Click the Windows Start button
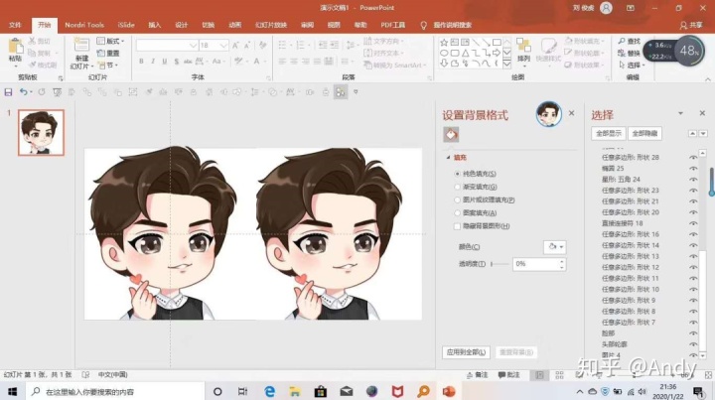Screen dimensions: 715x400 point(12,391)
